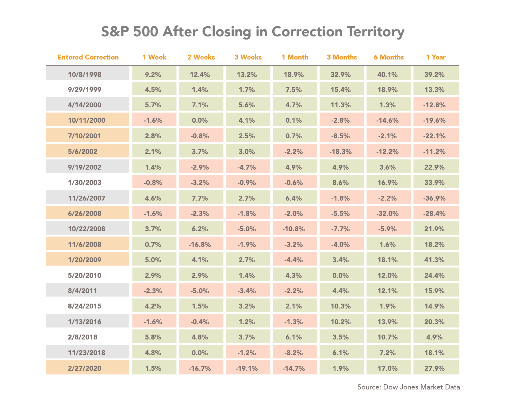Click the -16.8% two-week return cell

click(201, 244)
